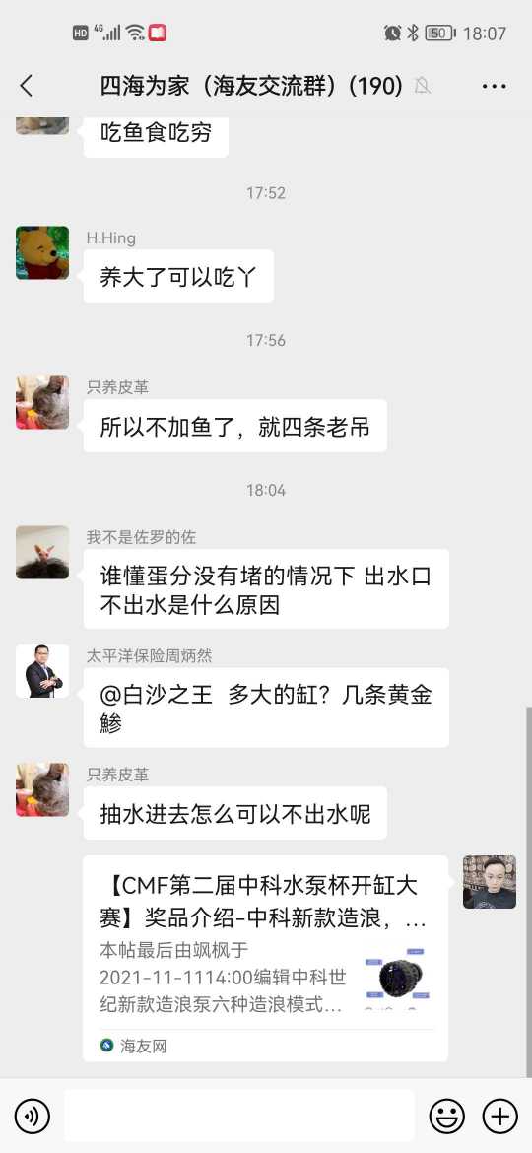Tap your own avatar beside shared link
Screen dimensions: 532x1153
[x=490, y=882]
